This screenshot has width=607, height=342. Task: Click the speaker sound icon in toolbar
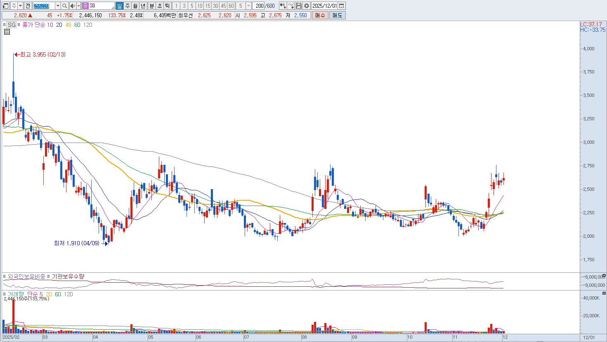pos(73,6)
